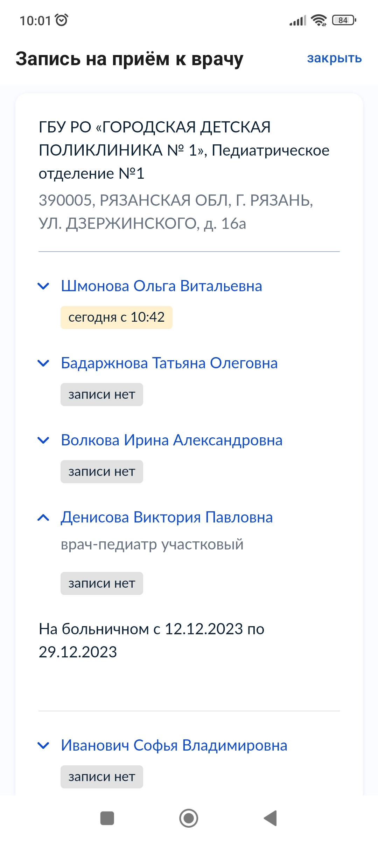Open recent apps with square button

[107, 818]
